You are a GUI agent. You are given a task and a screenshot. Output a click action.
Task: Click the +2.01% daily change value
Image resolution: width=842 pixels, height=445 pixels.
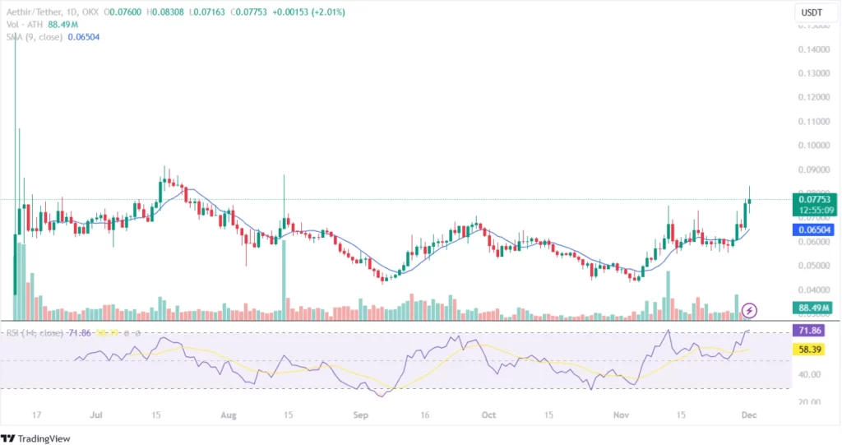(x=328, y=12)
